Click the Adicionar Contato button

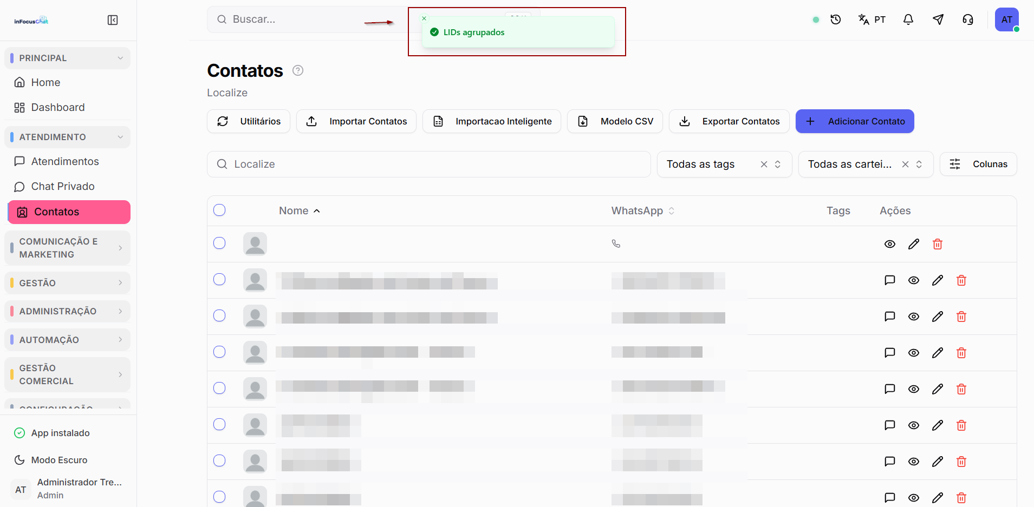(x=855, y=121)
